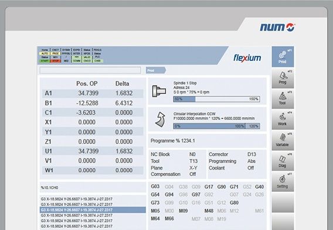Select the V1 axis row label
Viewport: 333px width, 230px height.
point(48,161)
